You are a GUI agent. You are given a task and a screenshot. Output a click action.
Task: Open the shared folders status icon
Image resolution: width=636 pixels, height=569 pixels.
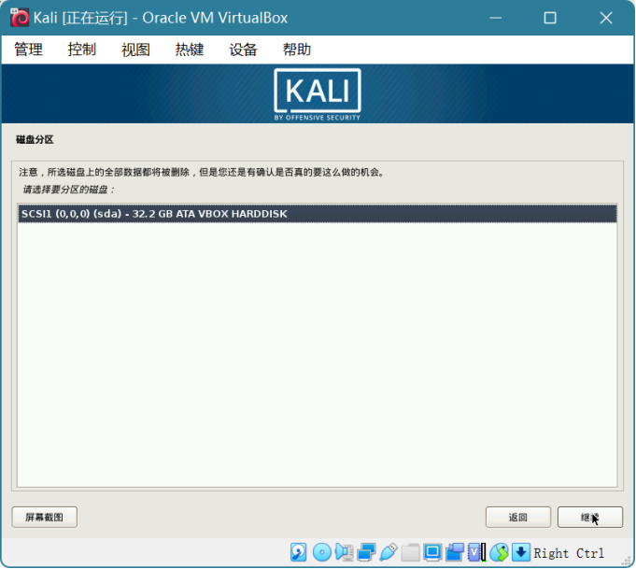[410, 552]
